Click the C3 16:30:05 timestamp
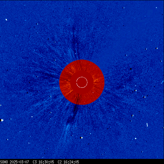Screen dimensions: 164x164 pos(43,162)
